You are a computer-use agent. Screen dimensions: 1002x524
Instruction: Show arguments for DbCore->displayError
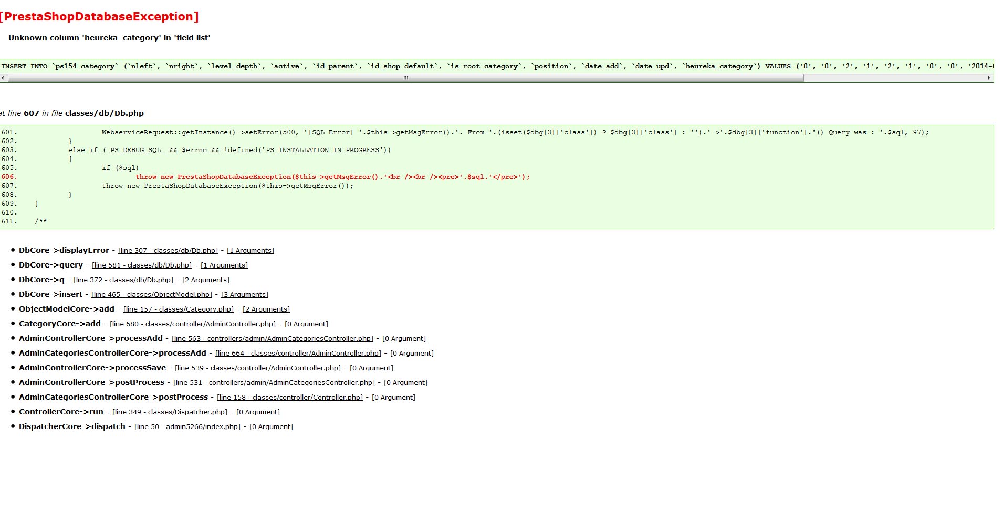click(x=250, y=251)
